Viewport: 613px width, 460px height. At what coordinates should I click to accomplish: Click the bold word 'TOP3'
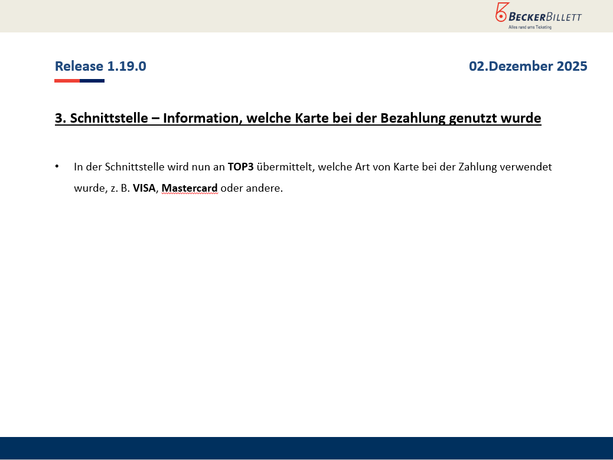(x=240, y=167)
